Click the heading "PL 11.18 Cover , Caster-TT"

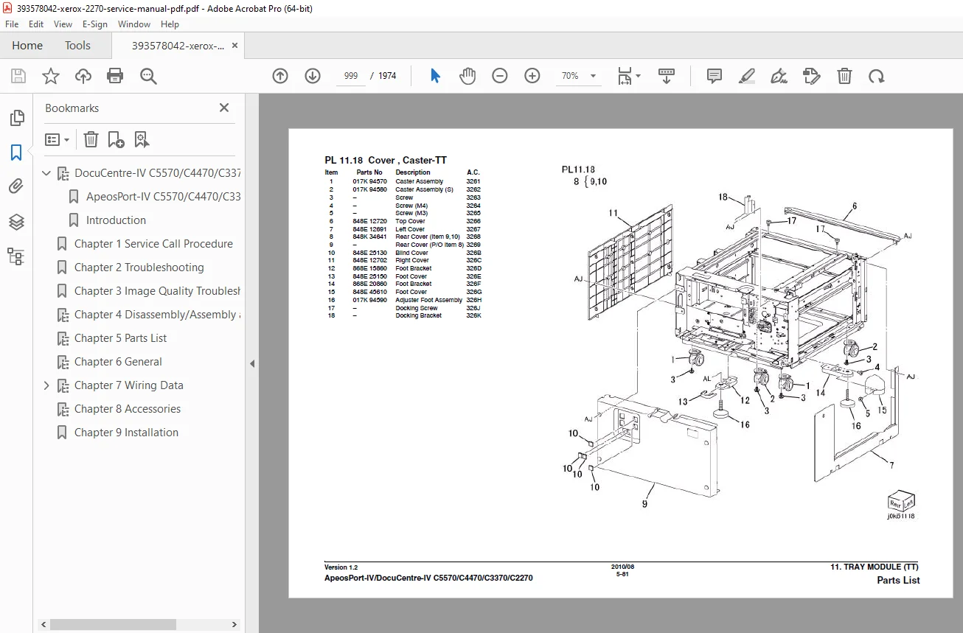pyautogui.click(x=386, y=160)
